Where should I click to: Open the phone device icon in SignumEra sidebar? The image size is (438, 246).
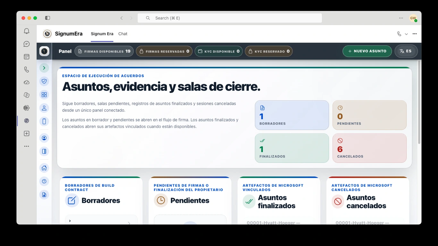coord(44,121)
